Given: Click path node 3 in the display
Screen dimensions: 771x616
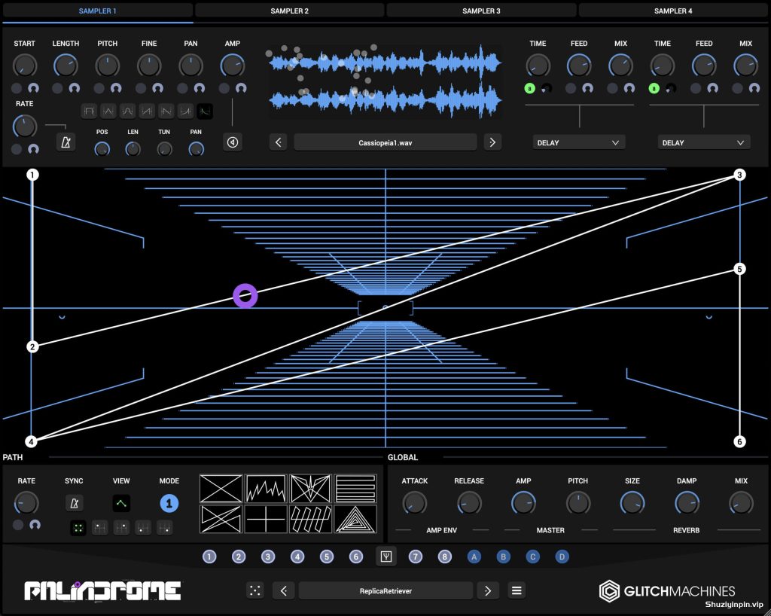Looking at the screenshot, I should tap(739, 175).
